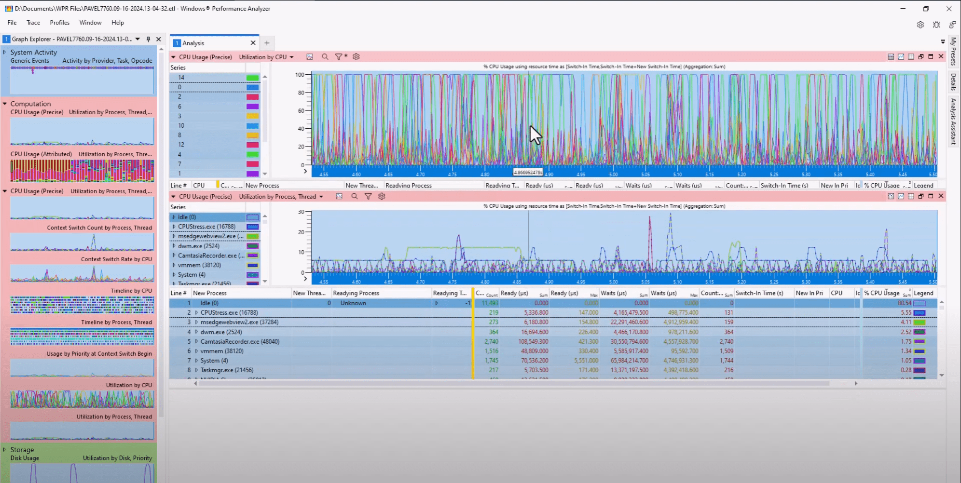Collapse the top CPU Usage (Precise) panel
This screenshot has height=483, width=961.
point(174,57)
